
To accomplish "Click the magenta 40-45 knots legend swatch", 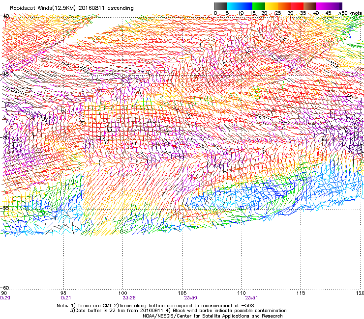I will pyautogui.click(x=323, y=6).
